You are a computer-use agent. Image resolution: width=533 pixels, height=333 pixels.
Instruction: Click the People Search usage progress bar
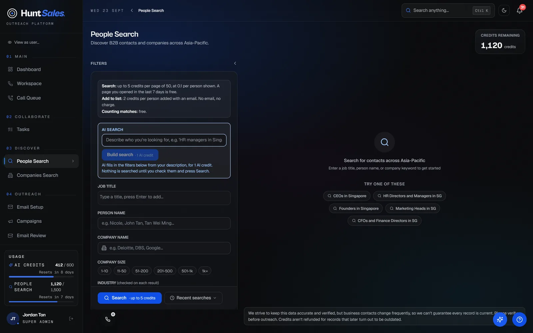tap(41, 302)
